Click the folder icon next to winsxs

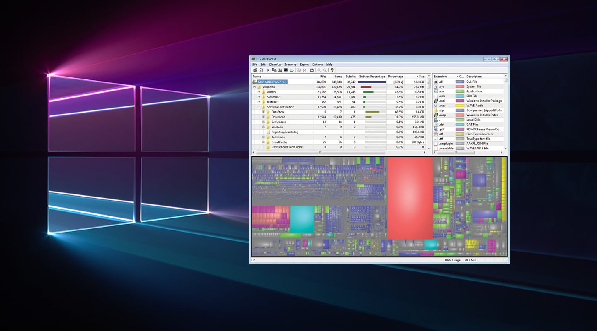264,92
